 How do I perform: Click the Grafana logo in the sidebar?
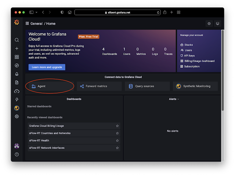[17, 22]
